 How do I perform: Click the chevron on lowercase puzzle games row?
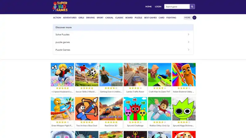[x=188, y=42]
